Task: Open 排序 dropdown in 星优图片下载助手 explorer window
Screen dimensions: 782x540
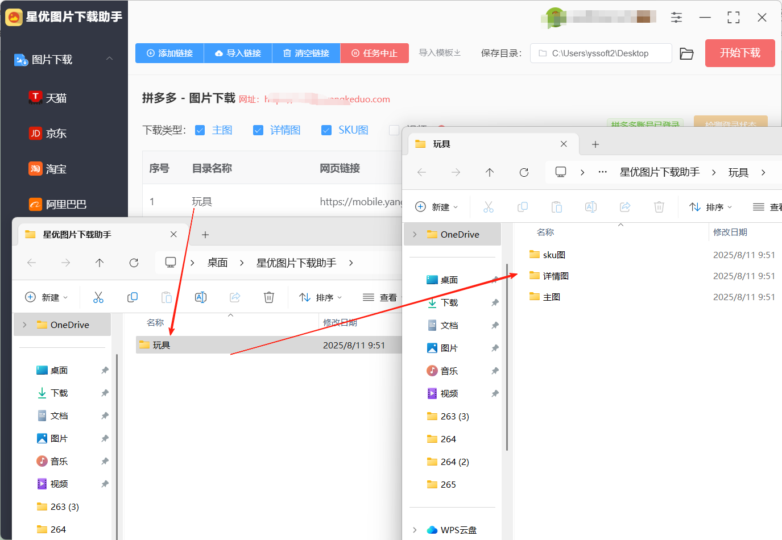Action: coord(321,297)
